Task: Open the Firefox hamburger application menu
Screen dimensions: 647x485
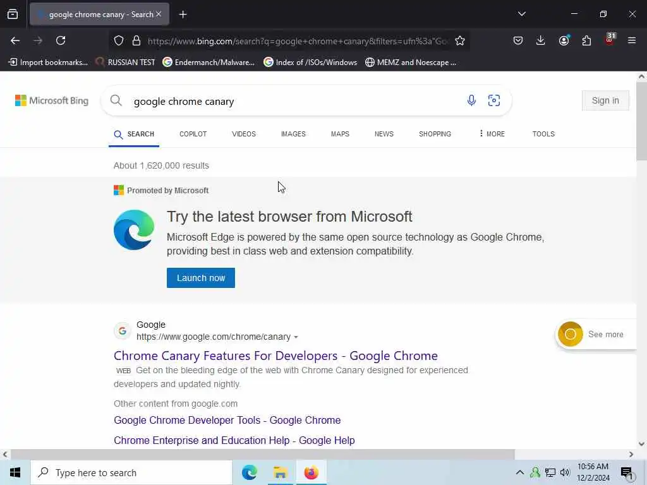Action: coord(632,40)
